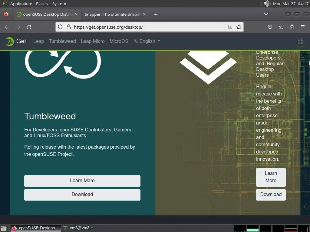Screen dimensions: 310x232
Task: Click the system monitor graphs in panel
Action: (x=272, y=228)
